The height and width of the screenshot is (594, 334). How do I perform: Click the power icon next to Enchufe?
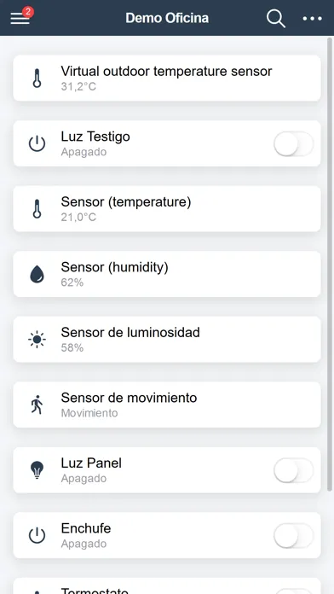click(37, 535)
